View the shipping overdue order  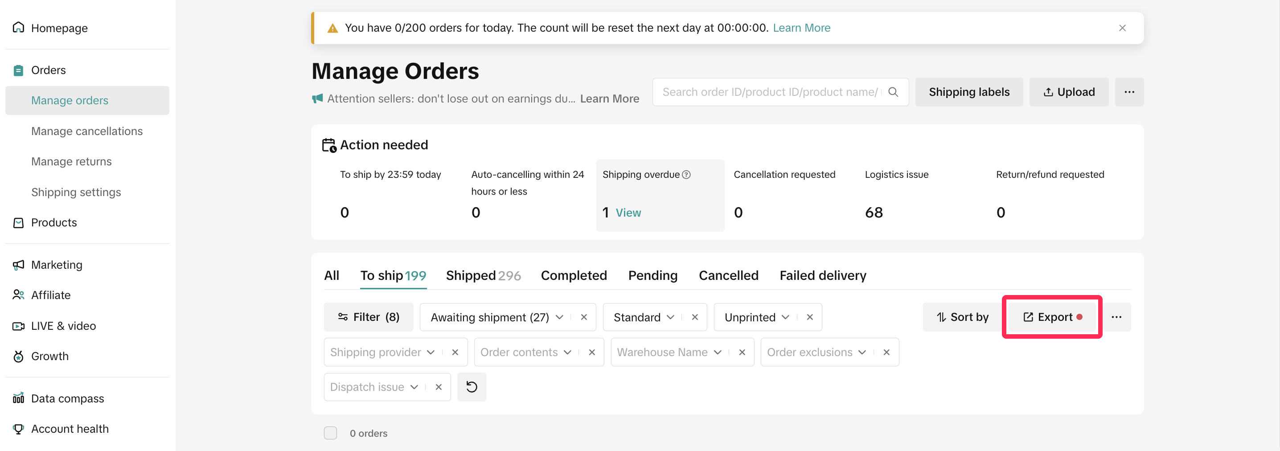tap(628, 213)
